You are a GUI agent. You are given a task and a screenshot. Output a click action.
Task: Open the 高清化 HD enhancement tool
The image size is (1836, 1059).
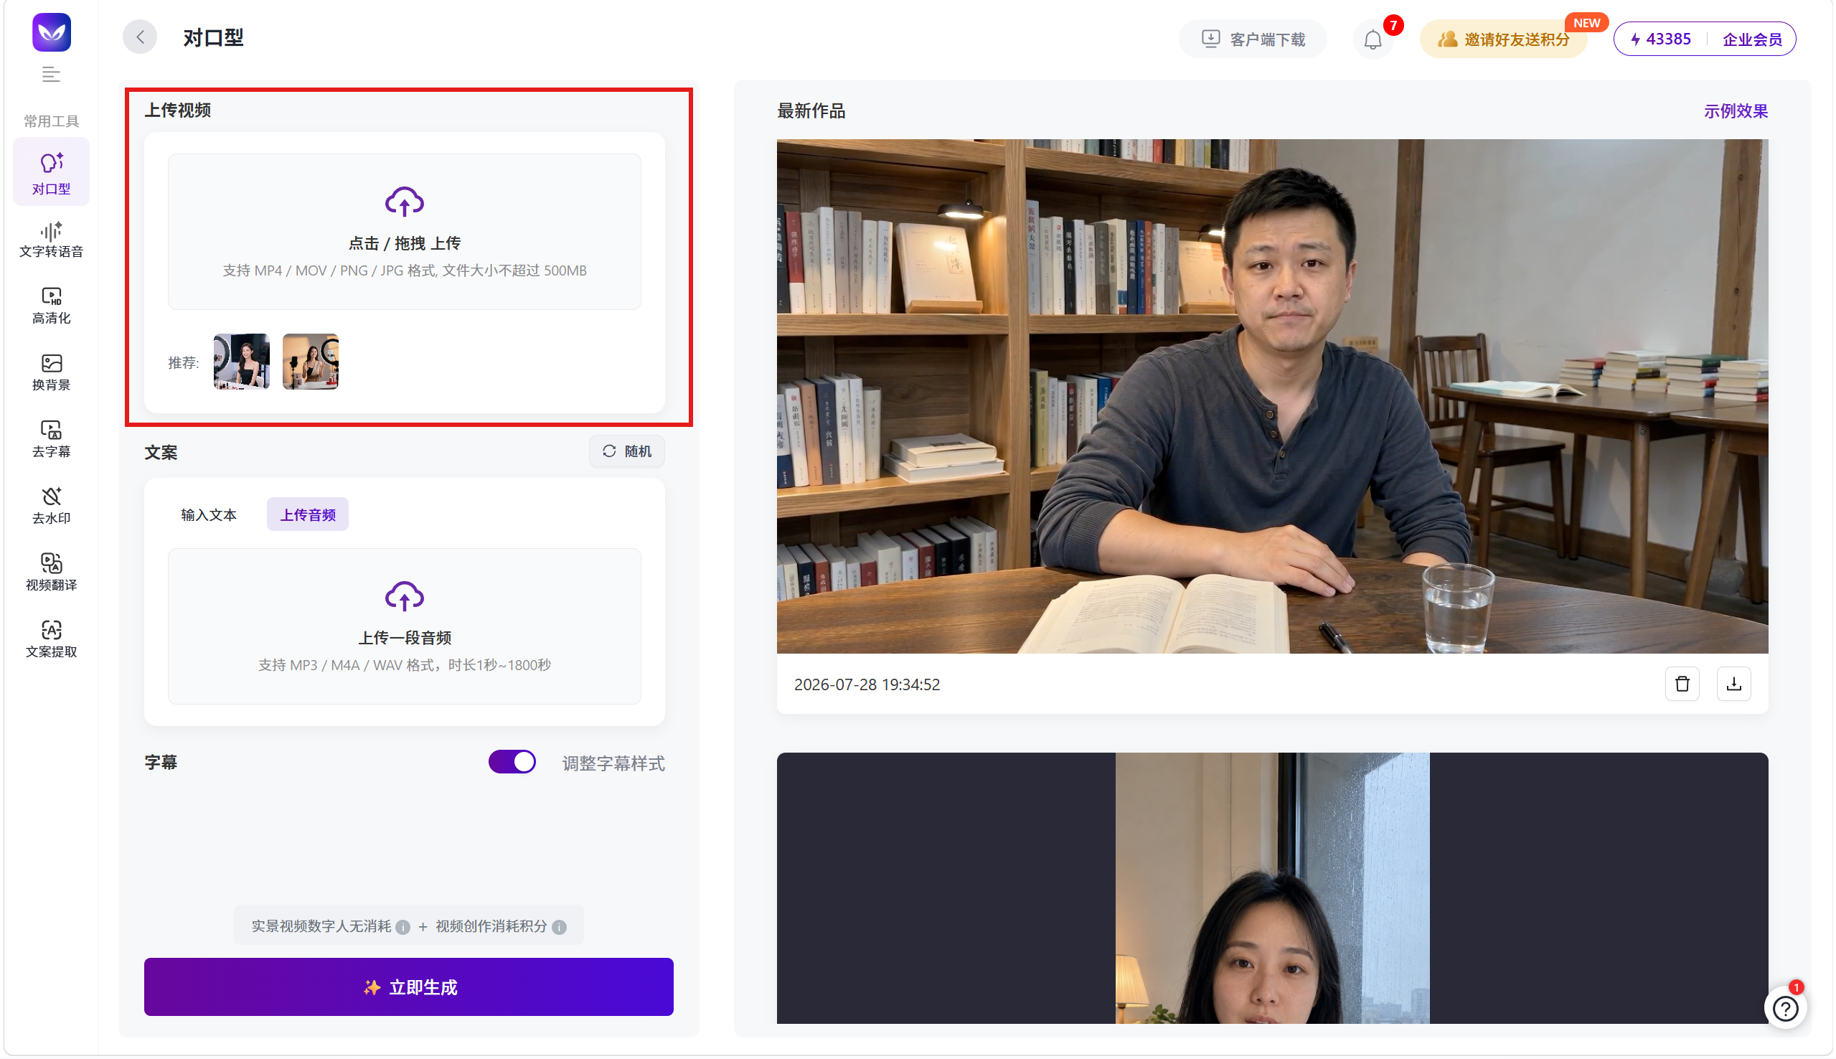click(x=51, y=306)
